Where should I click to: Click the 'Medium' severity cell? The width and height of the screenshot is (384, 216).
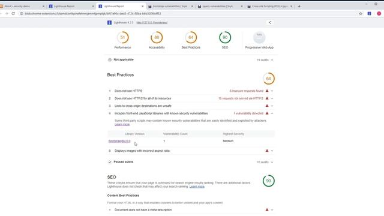pyautogui.click(x=228, y=141)
